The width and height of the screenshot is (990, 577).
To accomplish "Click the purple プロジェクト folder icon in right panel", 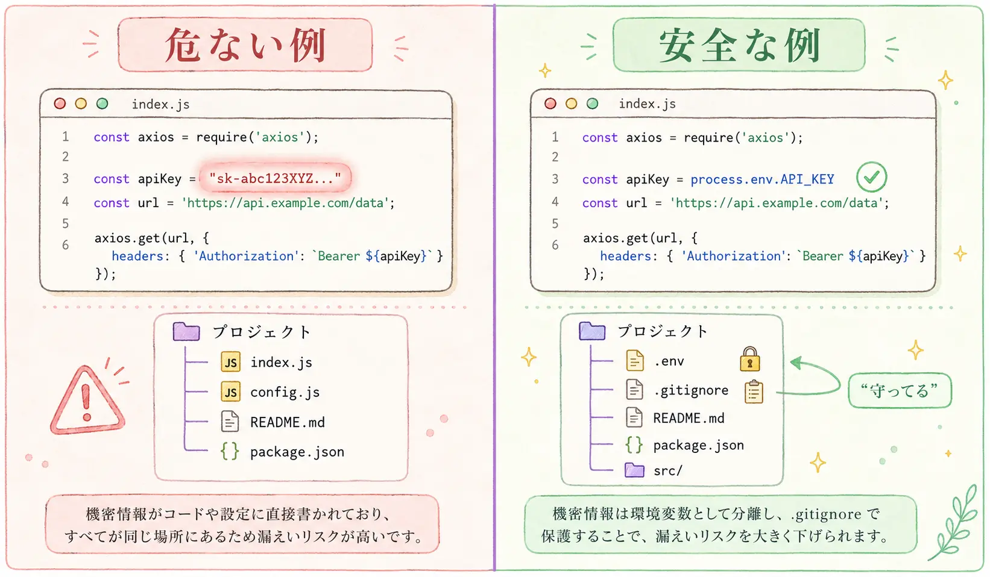I will click(x=592, y=331).
